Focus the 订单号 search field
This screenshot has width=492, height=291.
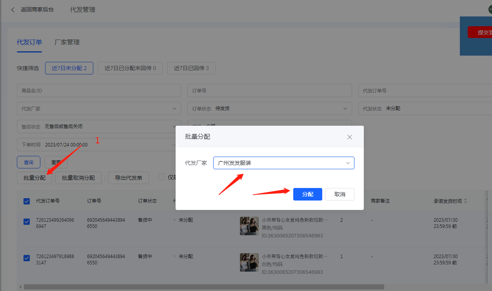tap(270, 90)
